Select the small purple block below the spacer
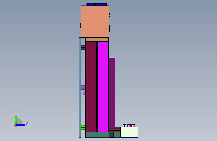 tap(84, 93)
